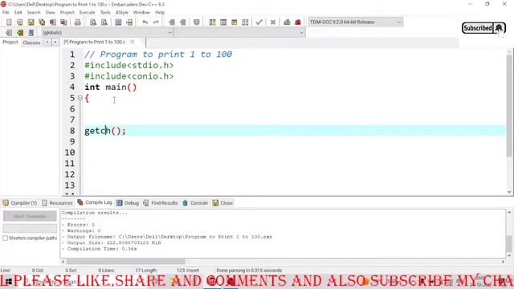The height and width of the screenshot is (289, 514).
Task: Click the Close tab of bottom panel
Action: click(222, 203)
